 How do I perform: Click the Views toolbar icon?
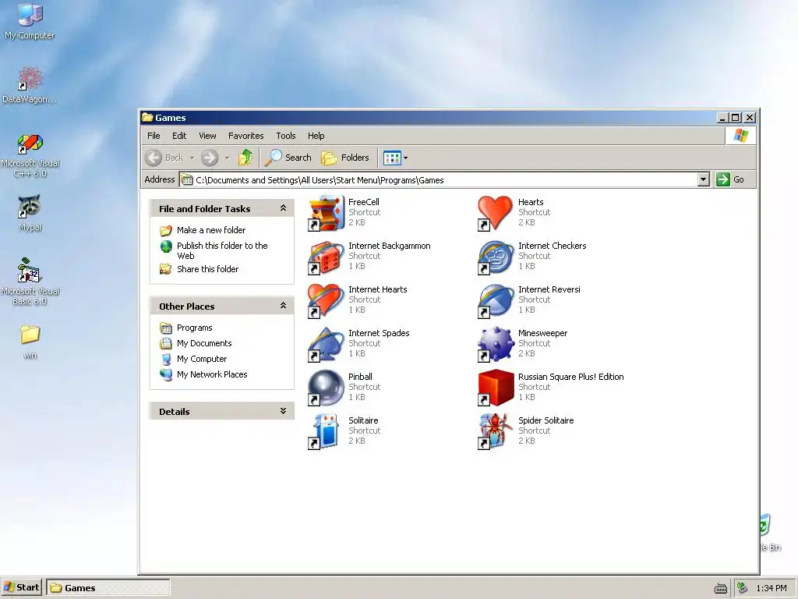pos(392,158)
